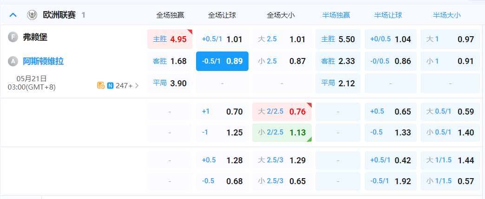Click the 全场独赢 column header
Screen dimensions: 485x199
pyautogui.click(x=170, y=15)
